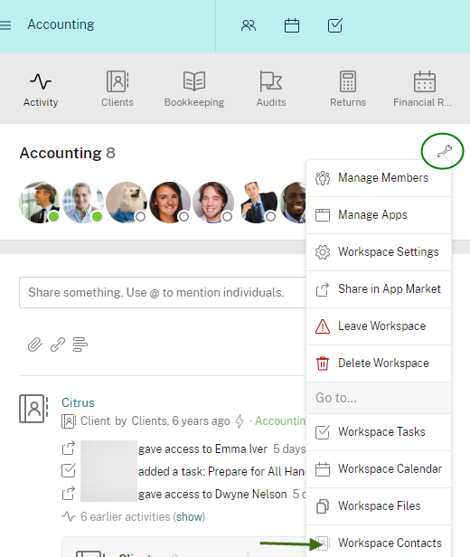The image size is (470, 557).
Task: Go to Workspace Calendar
Action: (x=379, y=469)
